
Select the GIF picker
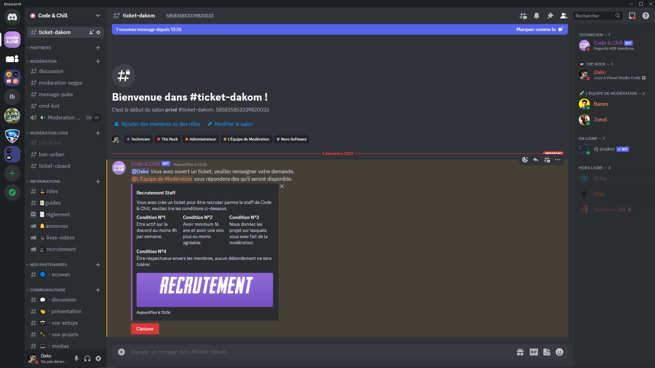(x=533, y=352)
